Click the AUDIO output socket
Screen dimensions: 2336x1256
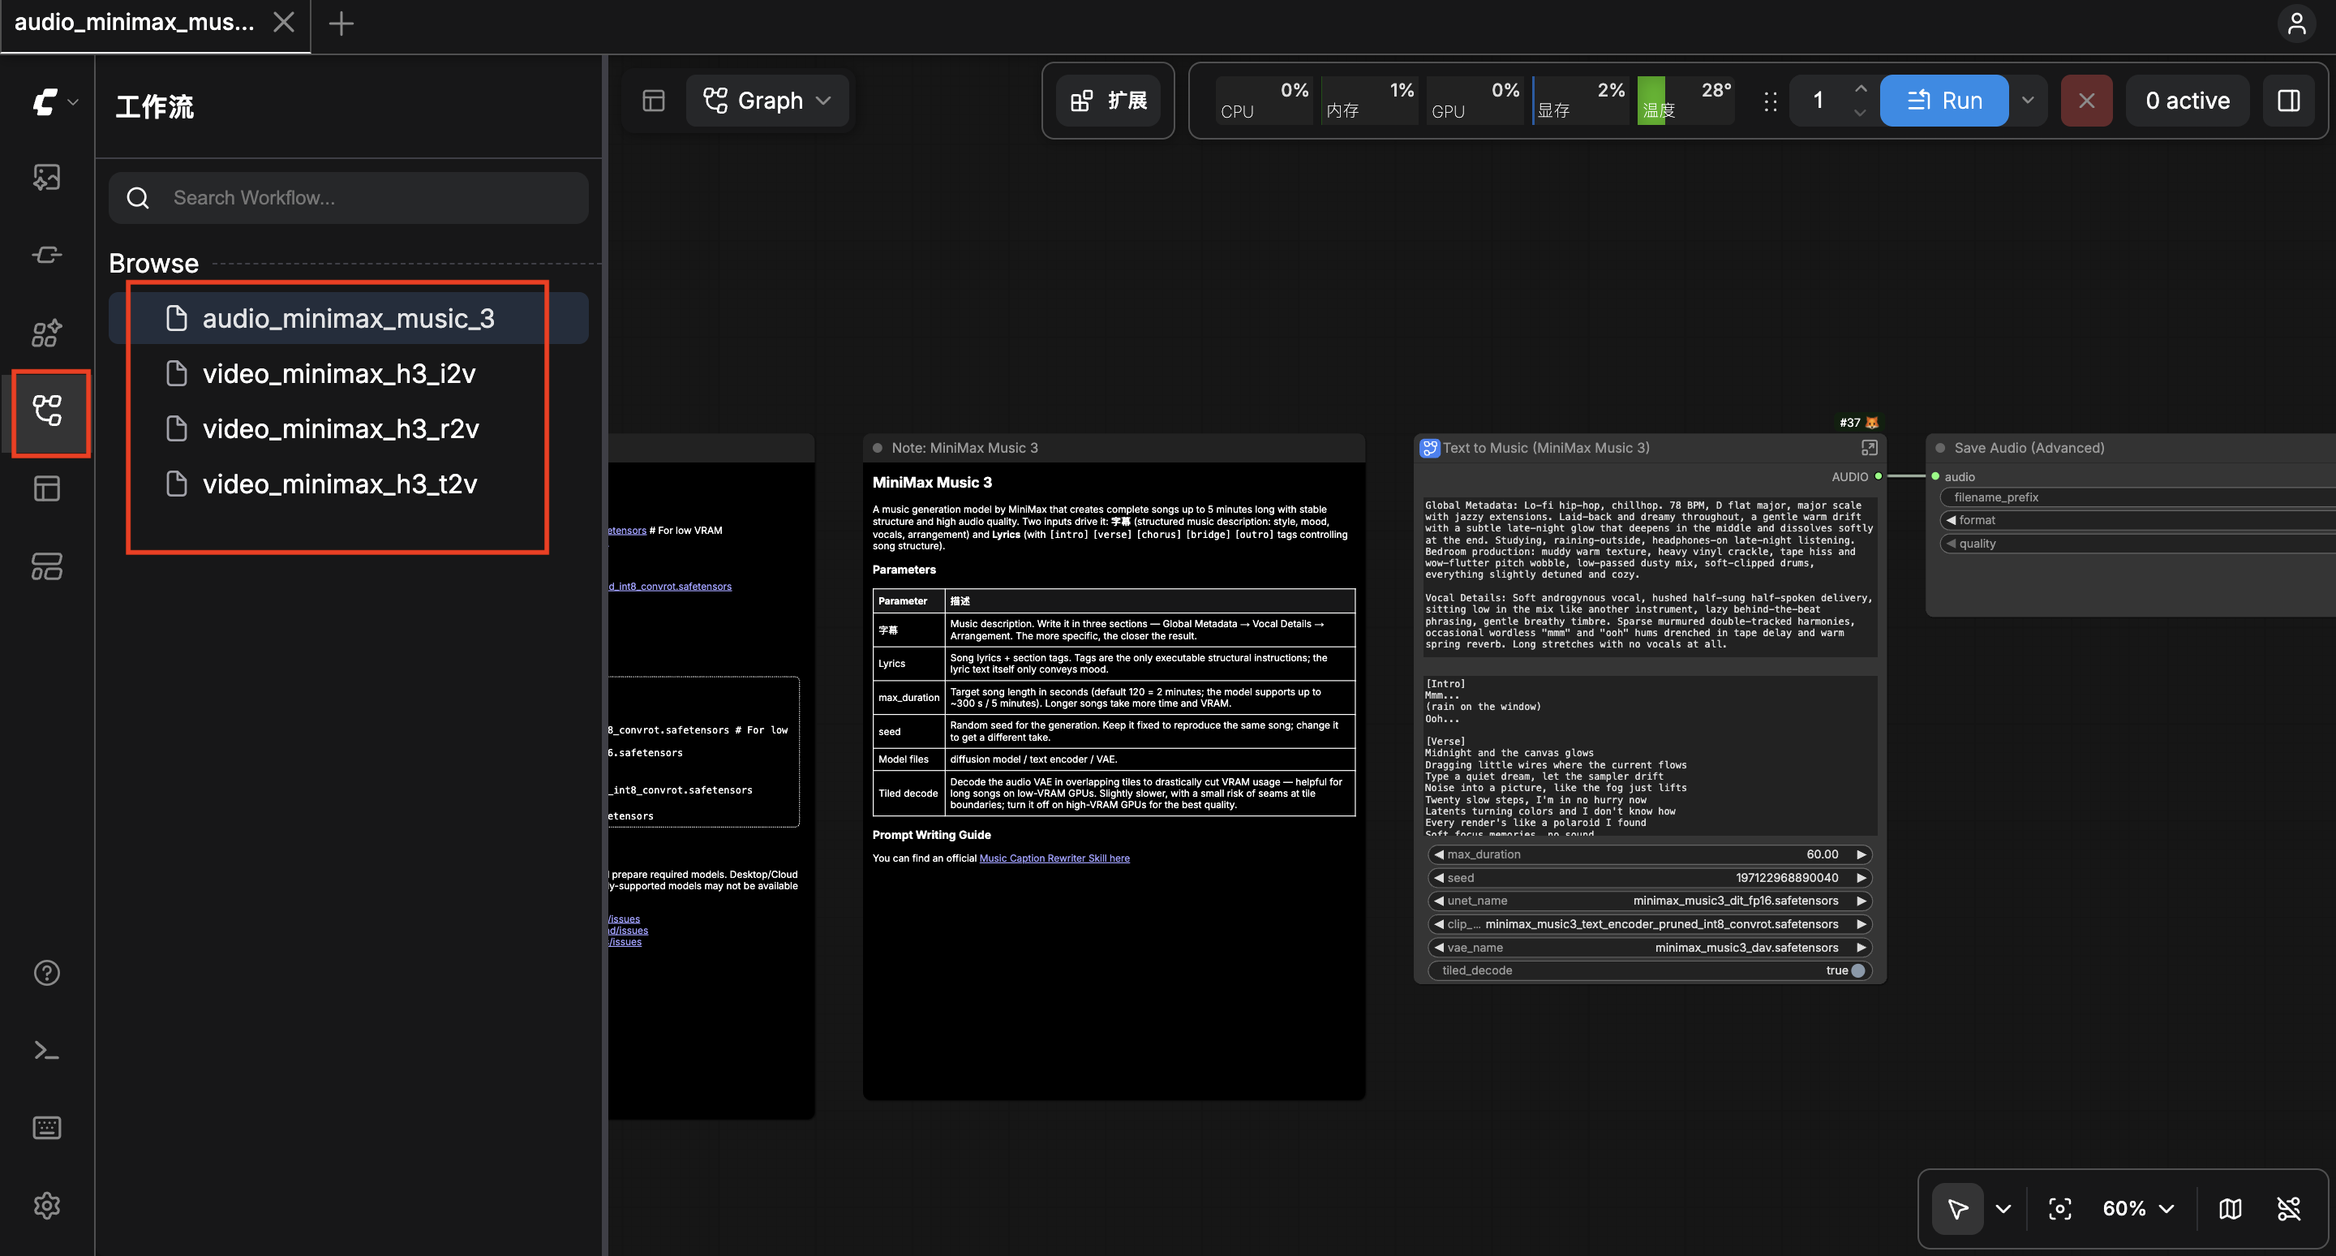(x=1878, y=476)
